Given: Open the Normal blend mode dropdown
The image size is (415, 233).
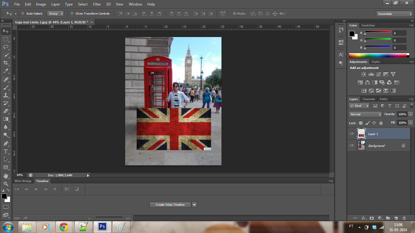Looking at the screenshot, I should point(365,114).
